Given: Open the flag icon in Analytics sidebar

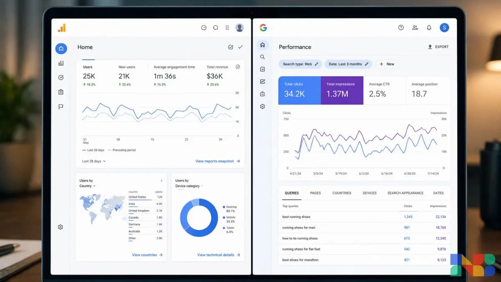Looking at the screenshot, I should click(x=61, y=107).
